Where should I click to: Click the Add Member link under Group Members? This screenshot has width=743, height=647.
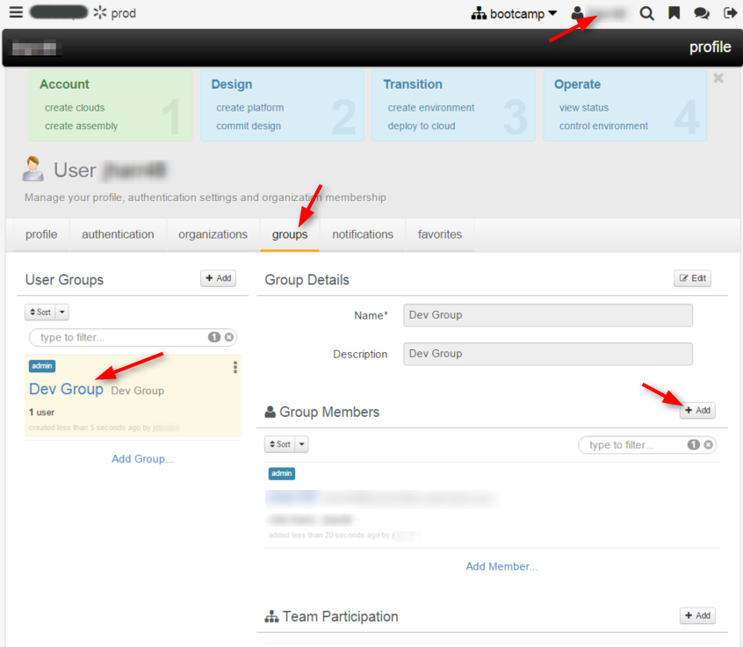501,566
